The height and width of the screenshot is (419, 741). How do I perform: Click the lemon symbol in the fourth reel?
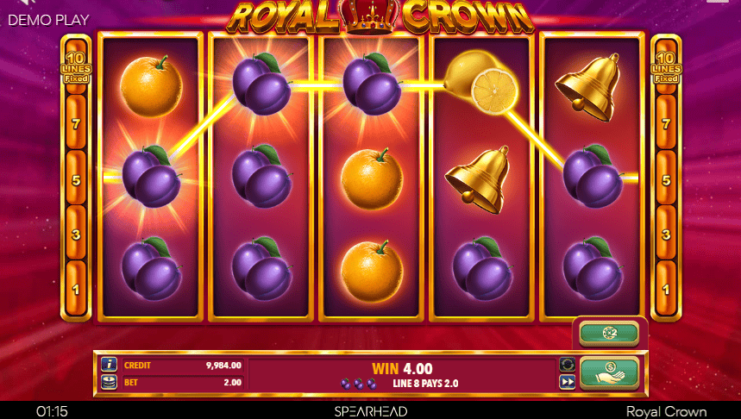[480, 82]
